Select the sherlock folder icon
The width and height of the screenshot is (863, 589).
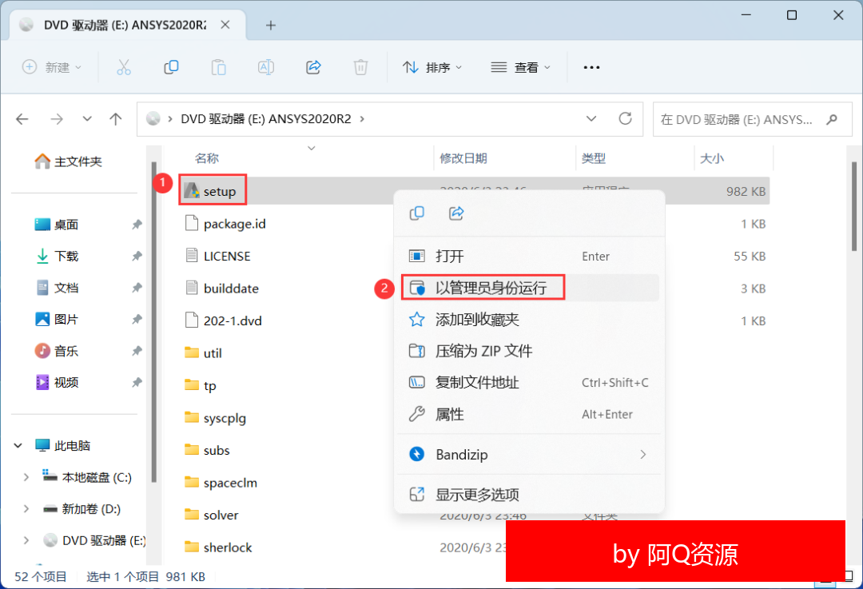point(192,547)
